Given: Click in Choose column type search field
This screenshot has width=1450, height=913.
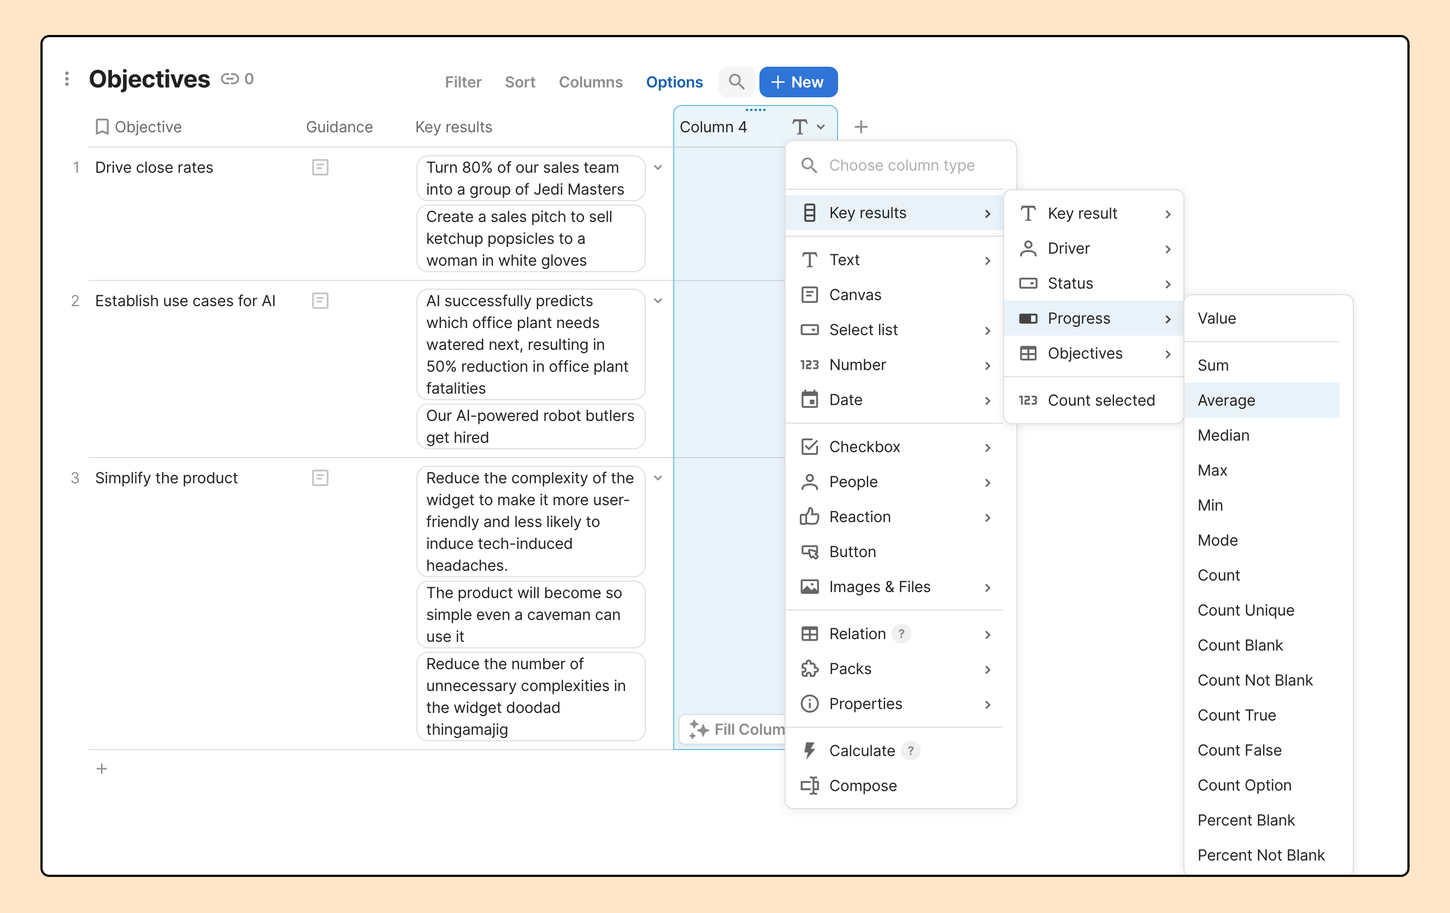Looking at the screenshot, I should (901, 166).
